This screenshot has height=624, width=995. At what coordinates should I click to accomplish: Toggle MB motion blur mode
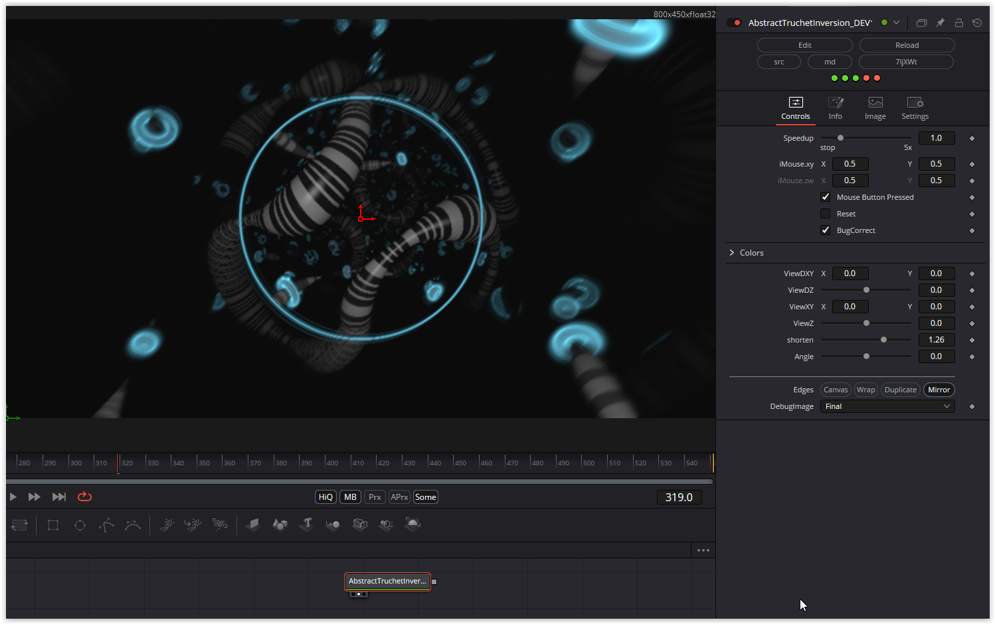(x=350, y=497)
